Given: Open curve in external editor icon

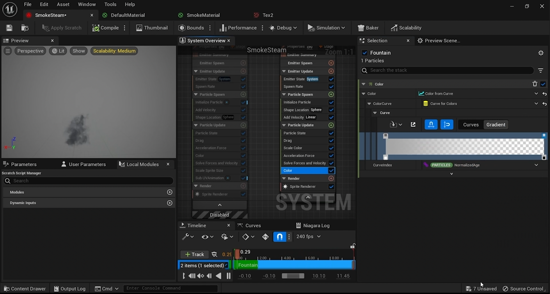Looking at the screenshot, I should (413, 124).
